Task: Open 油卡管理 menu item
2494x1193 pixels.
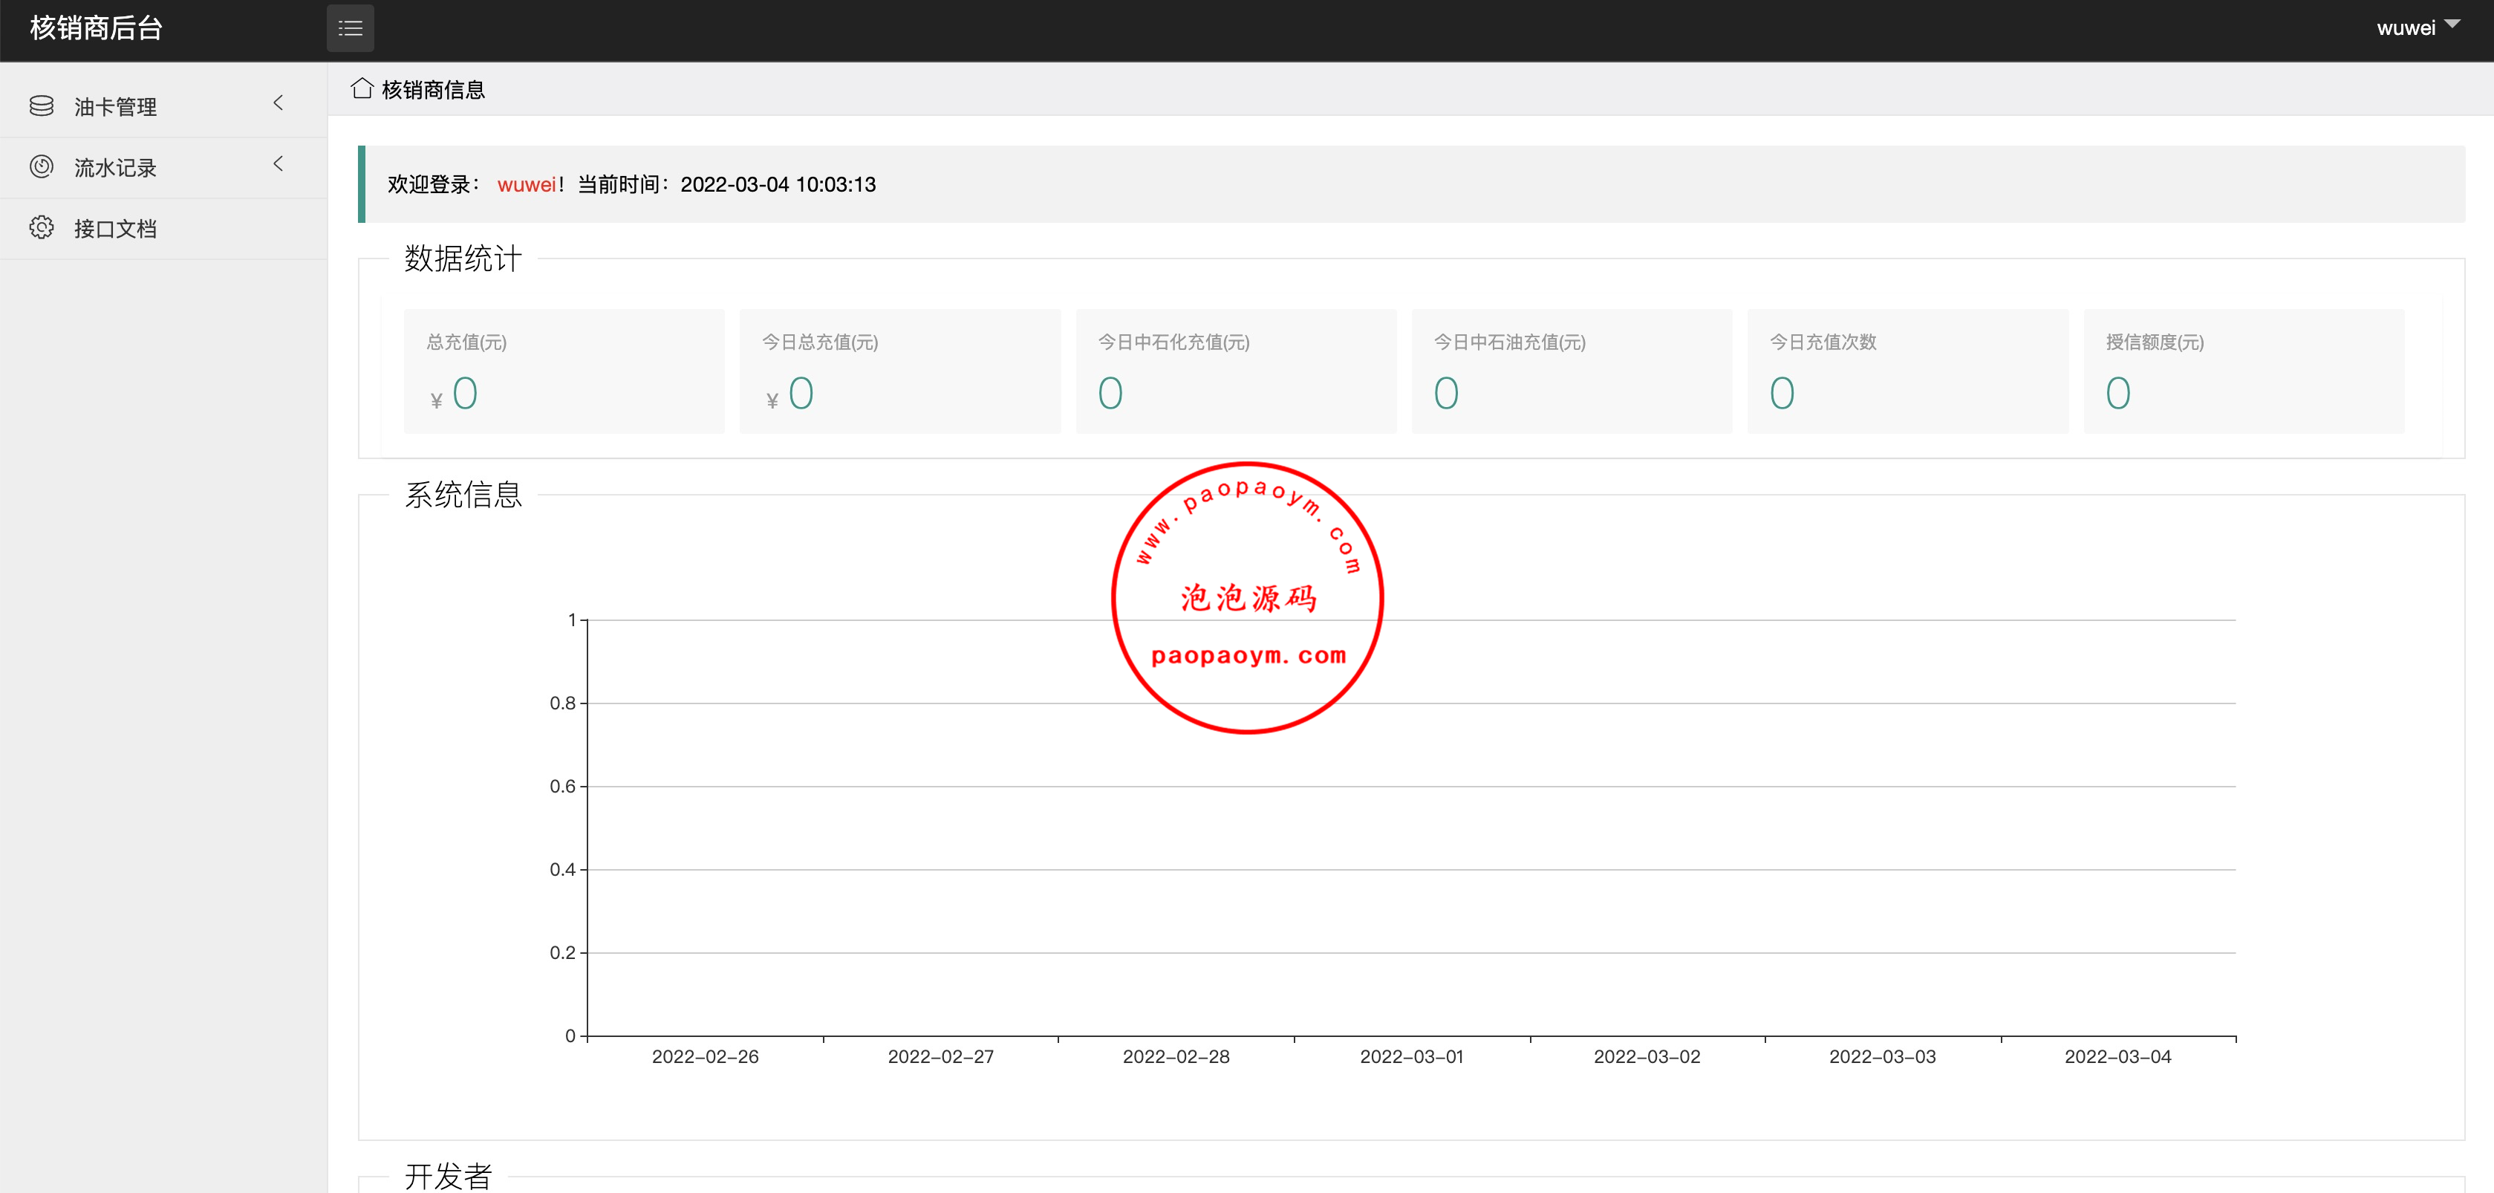Action: [x=115, y=106]
